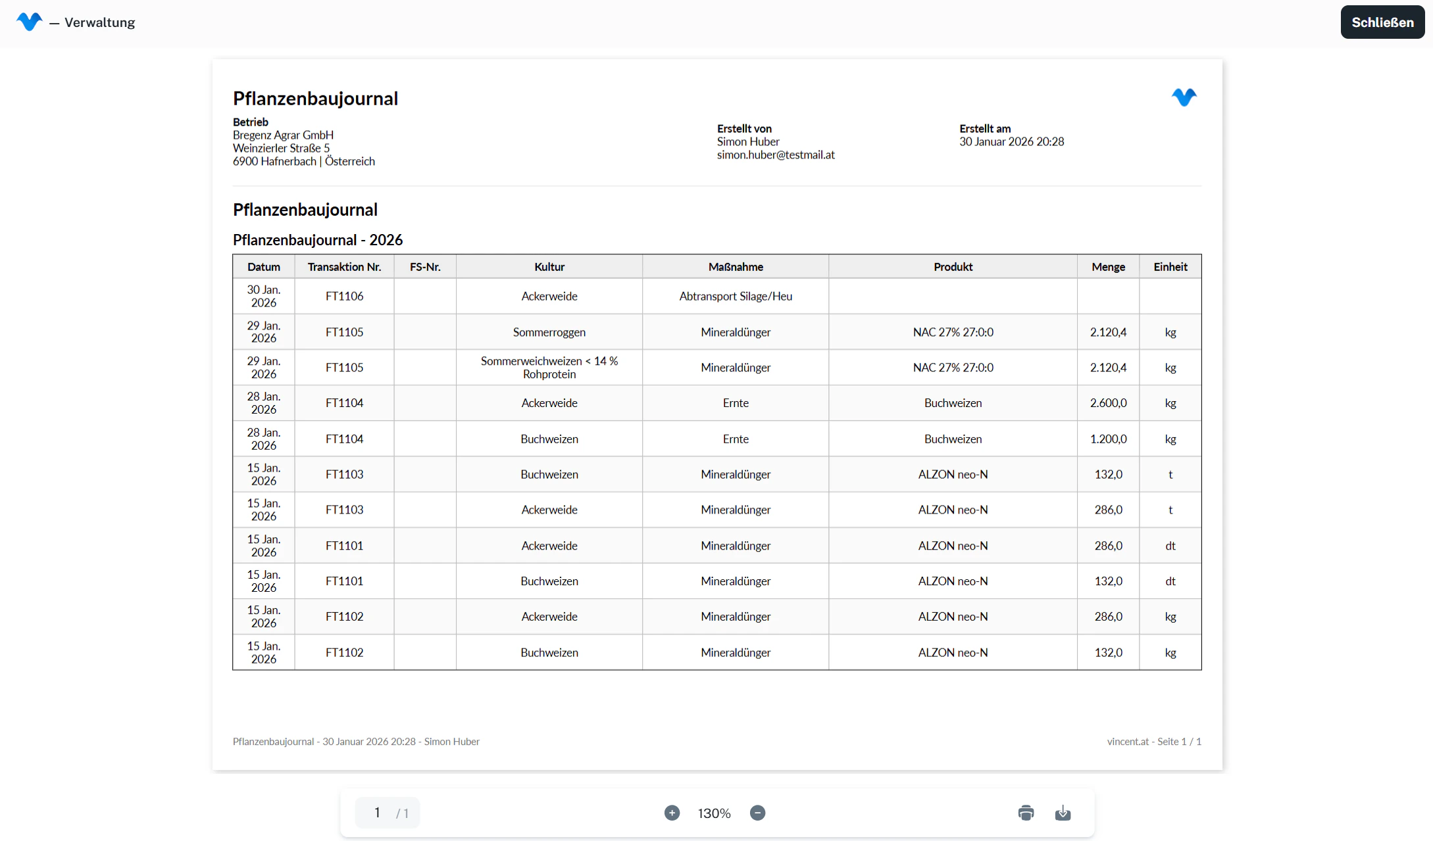Image resolution: width=1433 pixels, height=841 pixels.
Task: Click the vincent.at text in the page footer
Action: [x=1128, y=741]
